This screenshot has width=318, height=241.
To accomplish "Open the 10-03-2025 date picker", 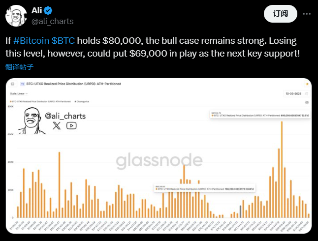I will point(293,93).
